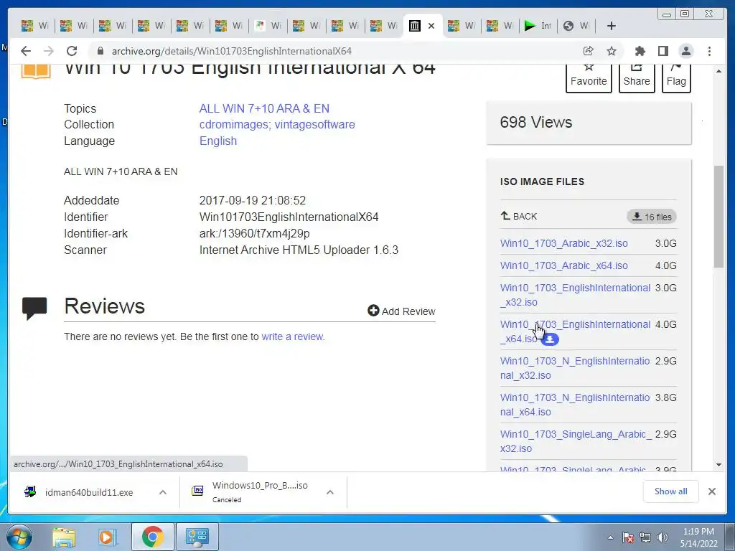Screen dimensions: 735x551
Task: Open the vintagesoftware collection link
Action: point(314,125)
